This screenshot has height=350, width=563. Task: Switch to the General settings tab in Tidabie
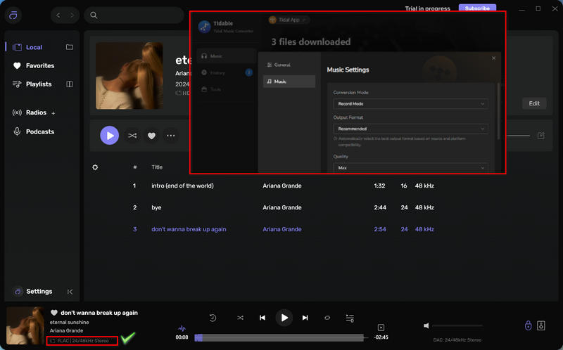(289, 65)
